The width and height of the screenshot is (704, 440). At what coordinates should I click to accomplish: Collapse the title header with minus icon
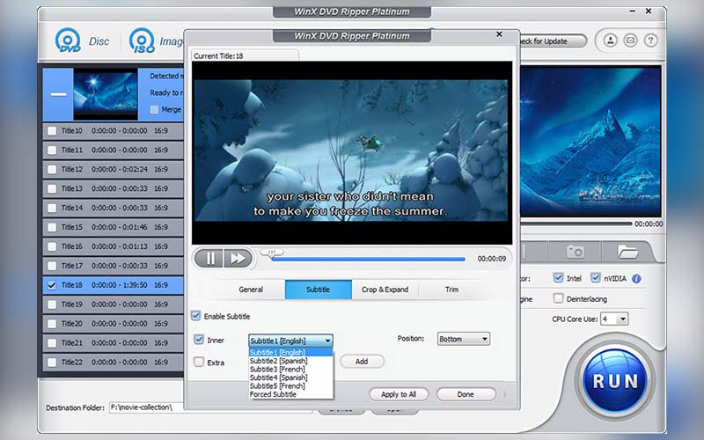click(x=58, y=94)
